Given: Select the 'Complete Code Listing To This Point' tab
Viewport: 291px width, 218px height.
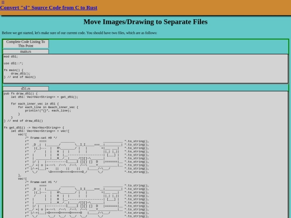Looking at the screenshot, I should (x=26, y=44).
